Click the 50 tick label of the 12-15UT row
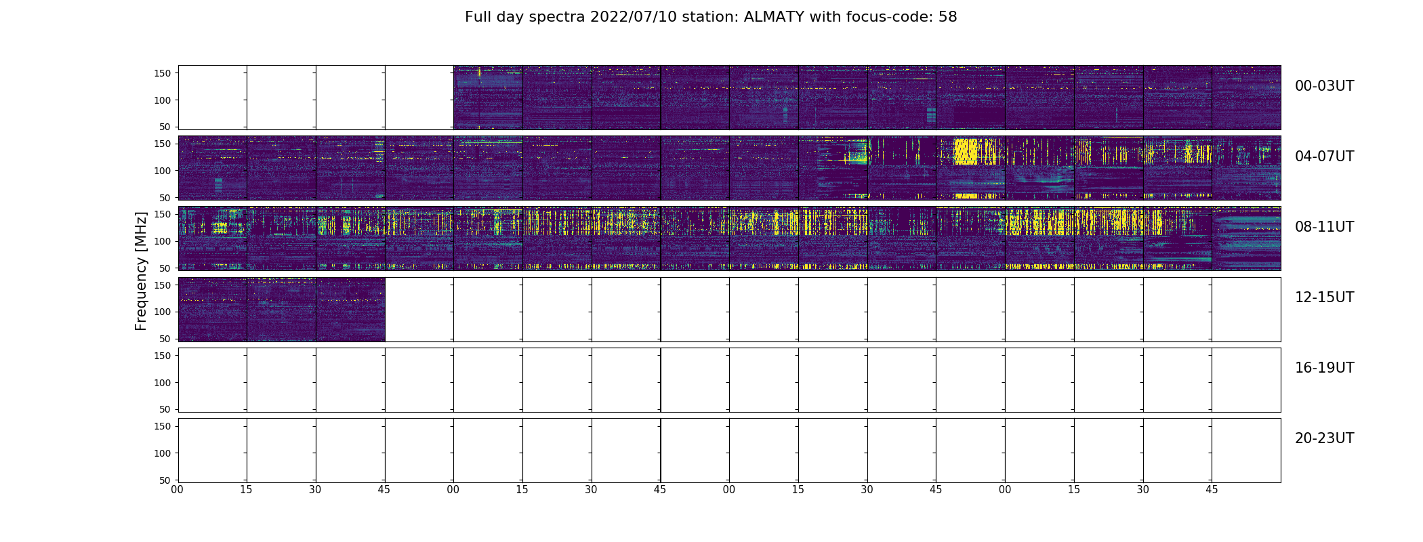Image resolution: width=1423 pixels, height=542 pixels. 166,339
